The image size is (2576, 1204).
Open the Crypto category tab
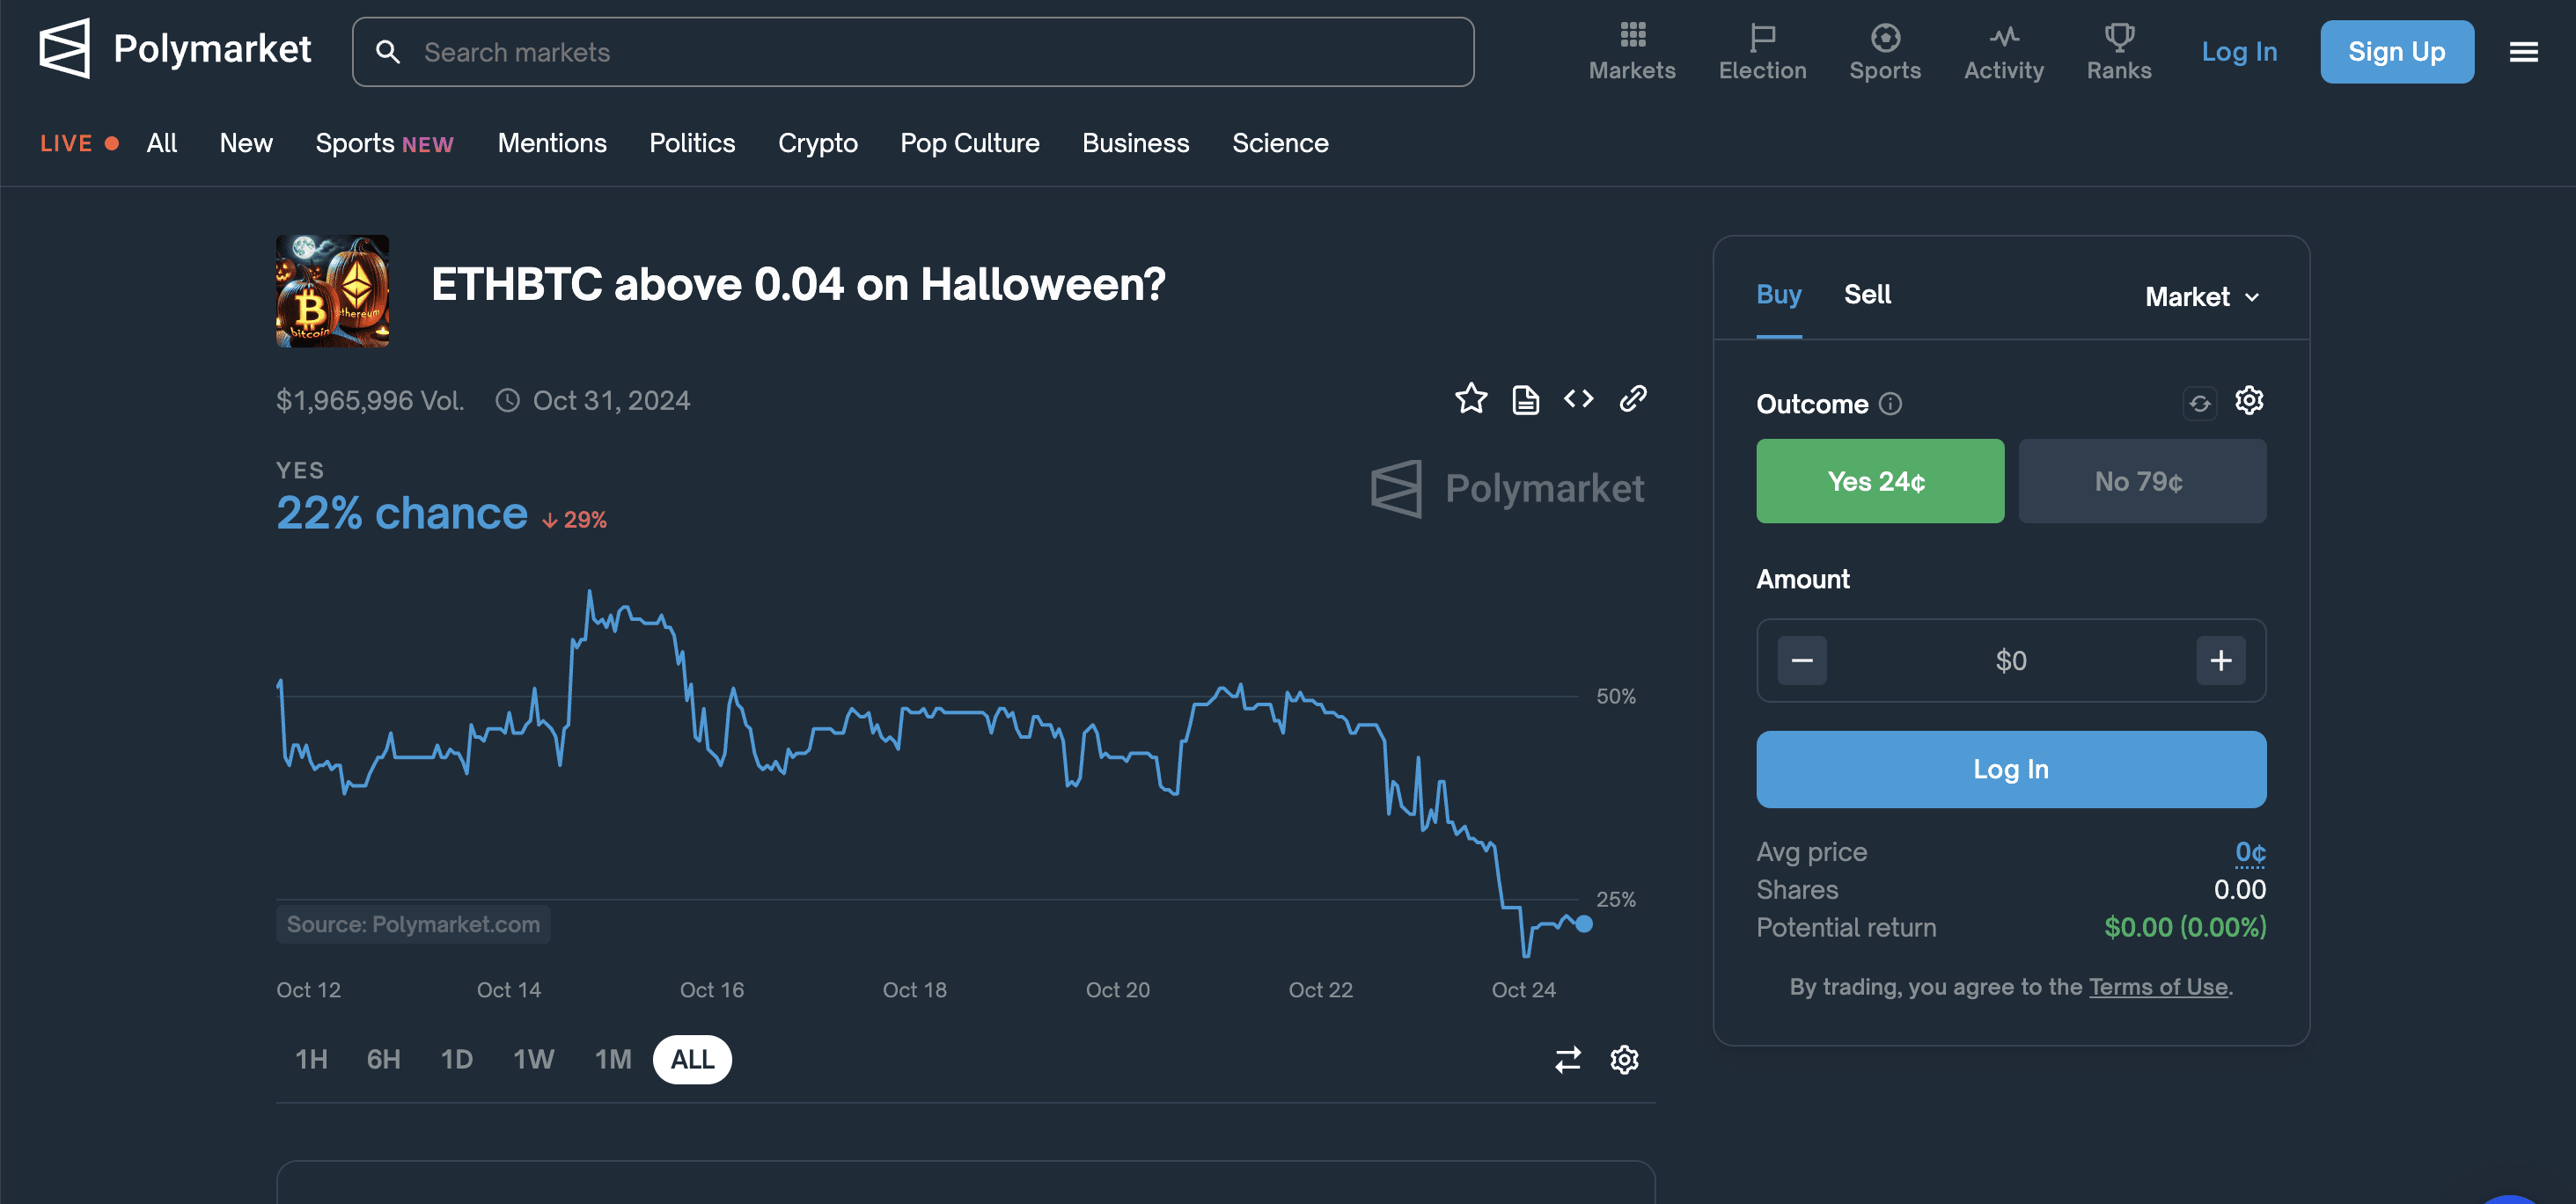pos(818,142)
